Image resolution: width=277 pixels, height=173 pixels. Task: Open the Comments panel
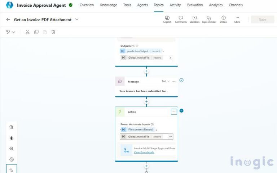pyautogui.click(x=181, y=19)
